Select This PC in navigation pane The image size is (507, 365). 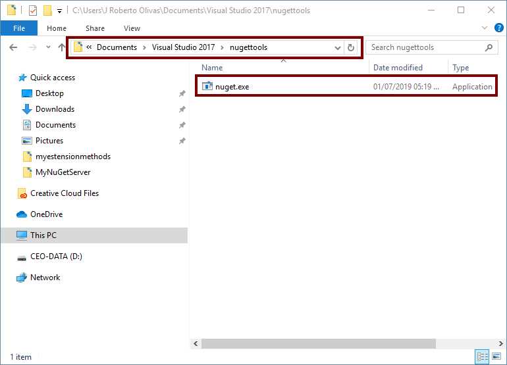(x=93, y=235)
